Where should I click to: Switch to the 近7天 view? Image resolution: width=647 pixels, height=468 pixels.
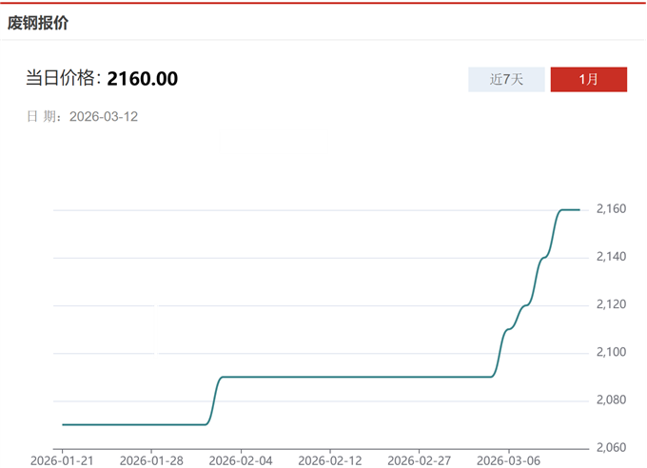pos(506,80)
